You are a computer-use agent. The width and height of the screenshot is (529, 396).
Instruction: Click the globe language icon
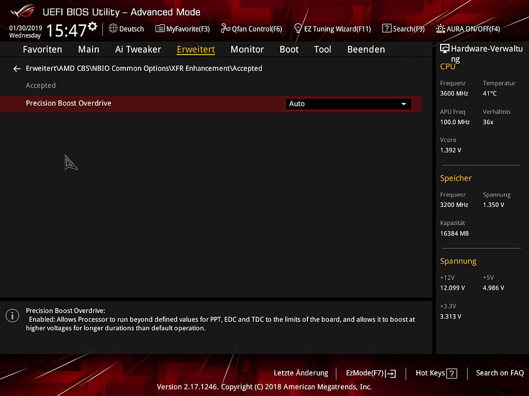pyautogui.click(x=113, y=29)
